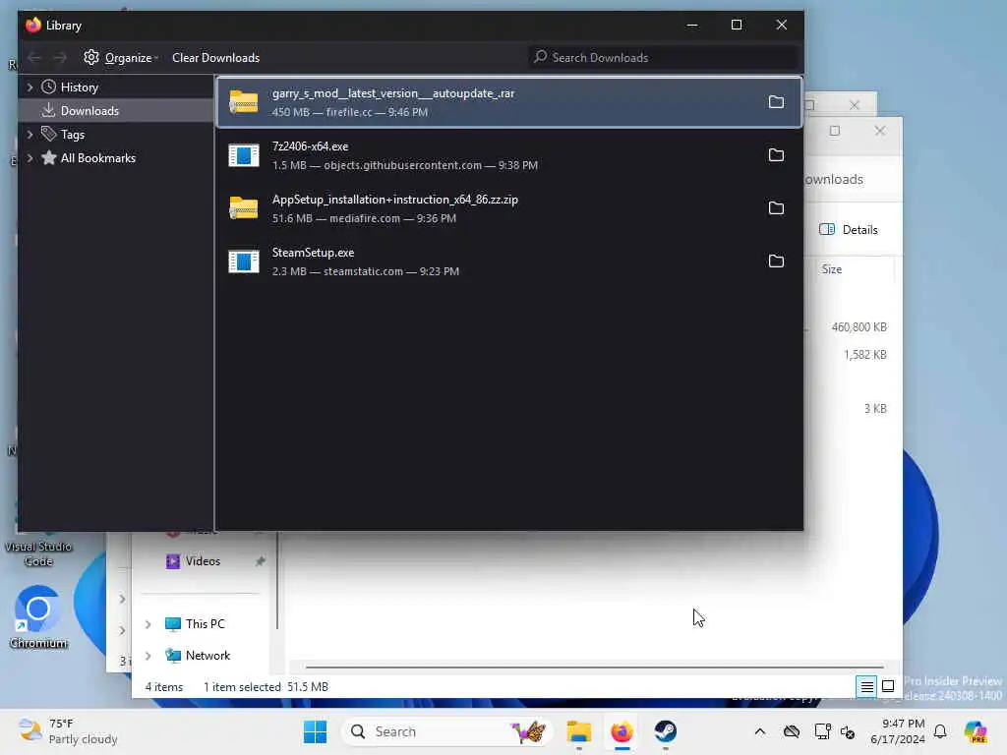Click Details button in File Explorer
The width and height of the screenshot is (1007, 755).
pyautogui.click(x=849, y=230)
